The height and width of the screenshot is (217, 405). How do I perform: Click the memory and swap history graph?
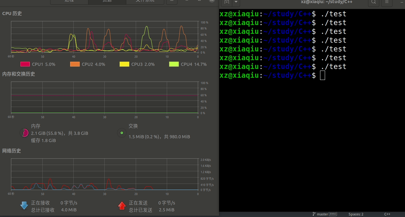tap(104, 98)
